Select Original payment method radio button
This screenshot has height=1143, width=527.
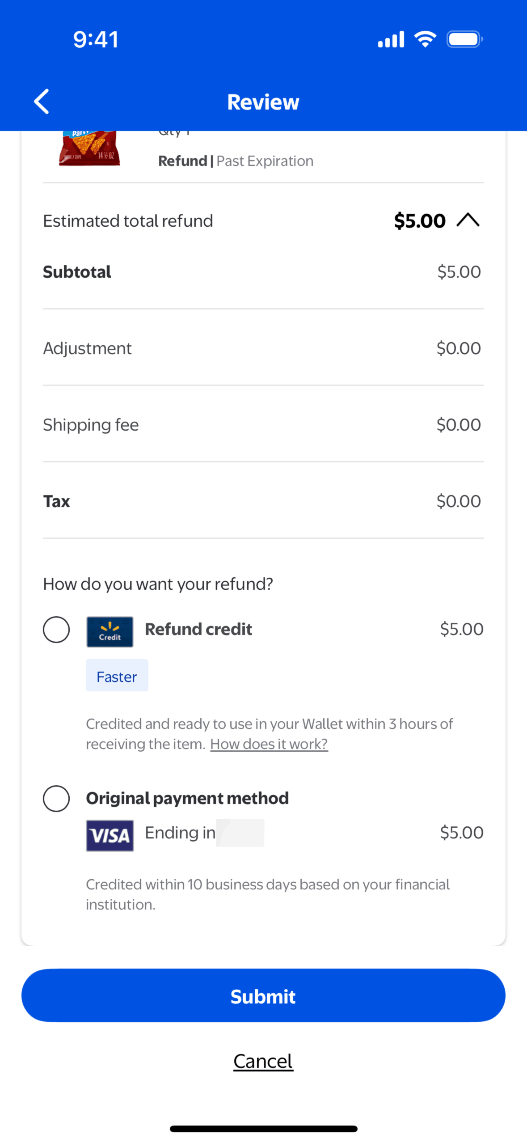[x=56, y=798]
